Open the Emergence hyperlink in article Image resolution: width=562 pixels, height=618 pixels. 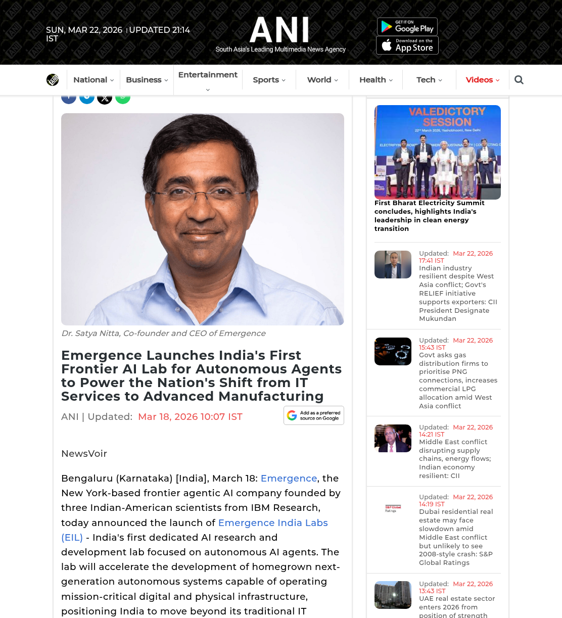click(289, 478)
